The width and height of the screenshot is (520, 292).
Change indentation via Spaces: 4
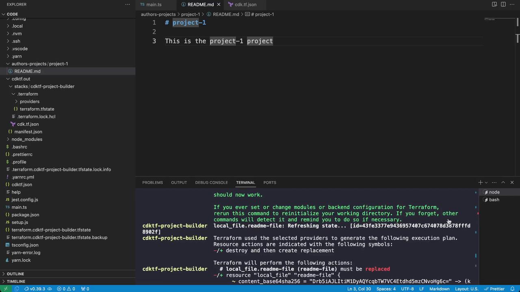[x=386, y=289]
